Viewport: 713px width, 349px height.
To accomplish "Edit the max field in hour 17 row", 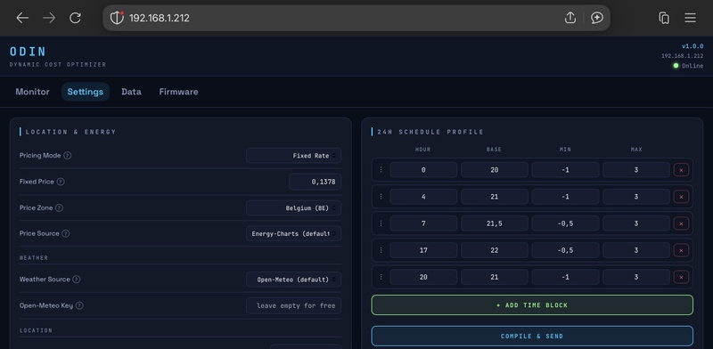I will click(x=636, y=250).
